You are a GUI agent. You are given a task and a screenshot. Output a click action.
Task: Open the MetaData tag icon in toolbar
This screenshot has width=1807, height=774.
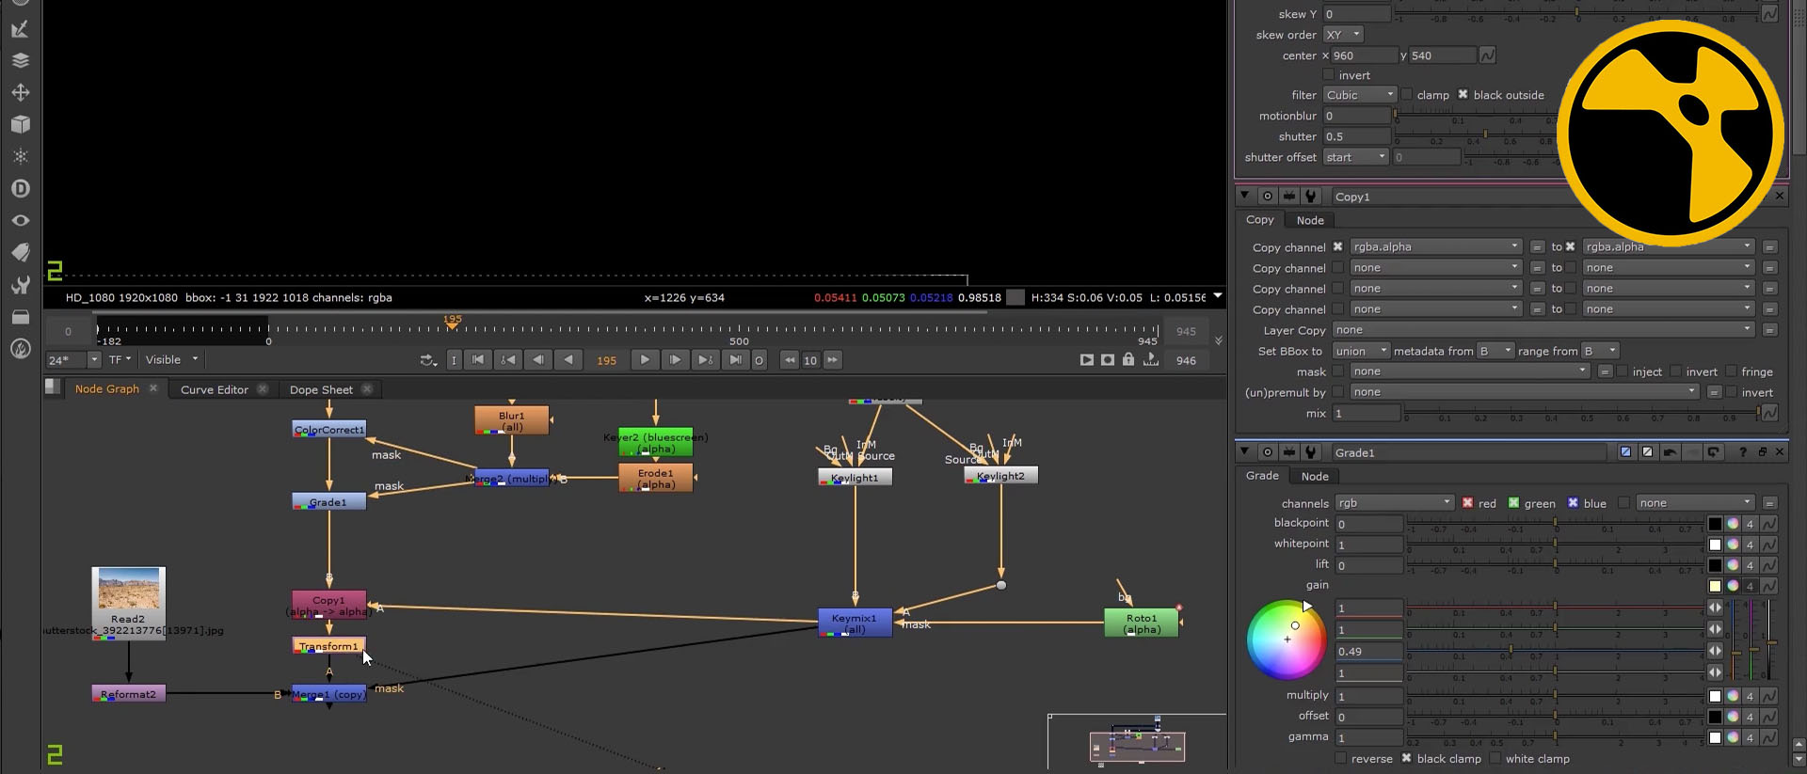coord(20,252)
